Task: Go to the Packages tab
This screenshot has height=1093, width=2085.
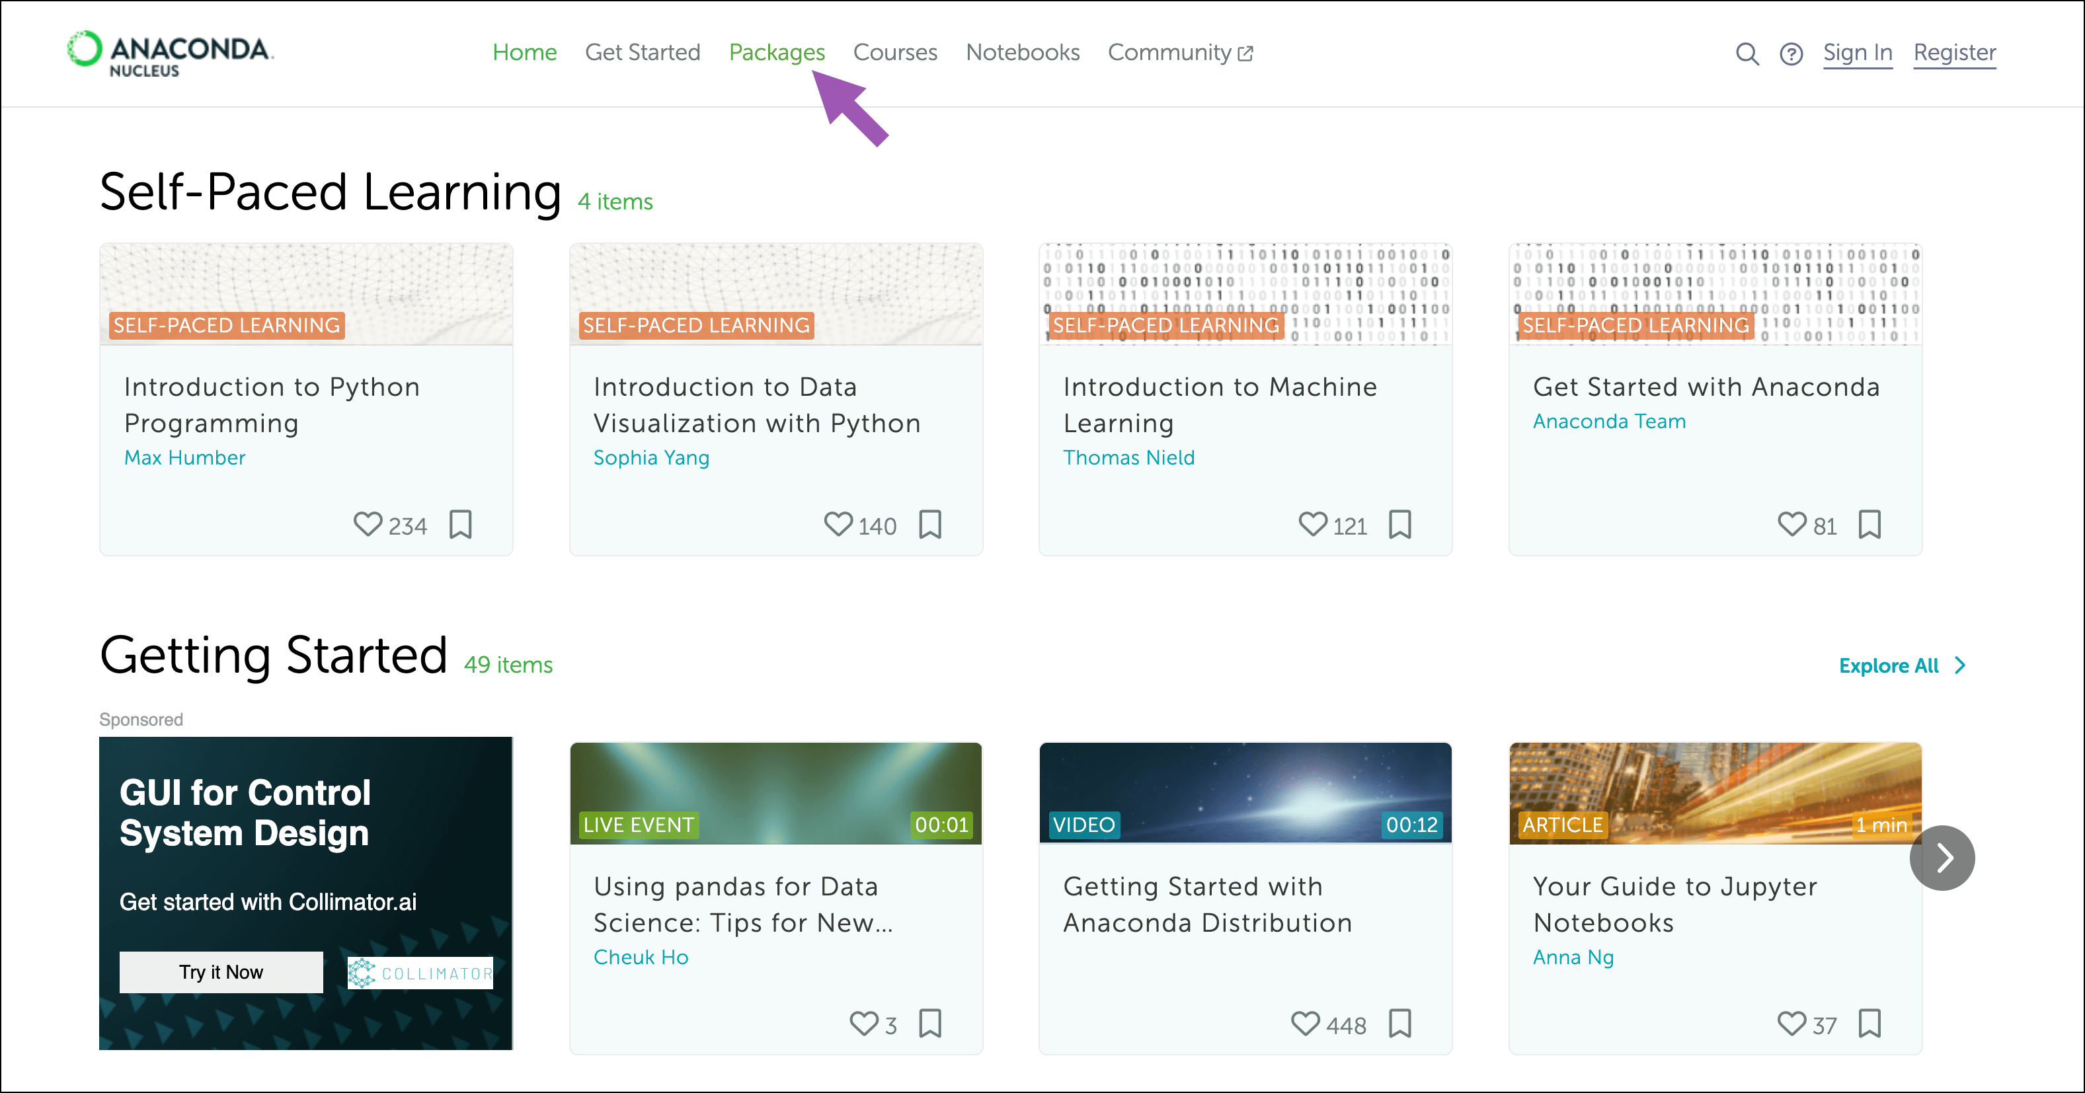Action: (776, 53)
